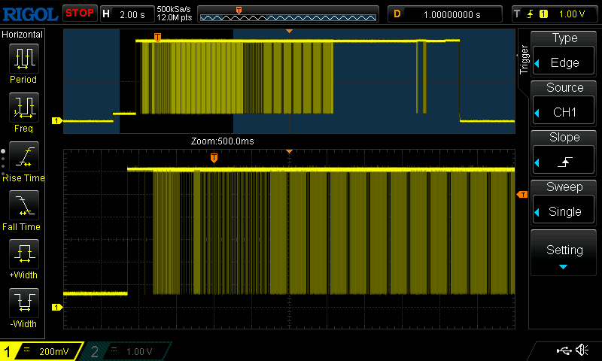
Task: Click the Zoom:500.0ms label
Action: tap(222, 141)
